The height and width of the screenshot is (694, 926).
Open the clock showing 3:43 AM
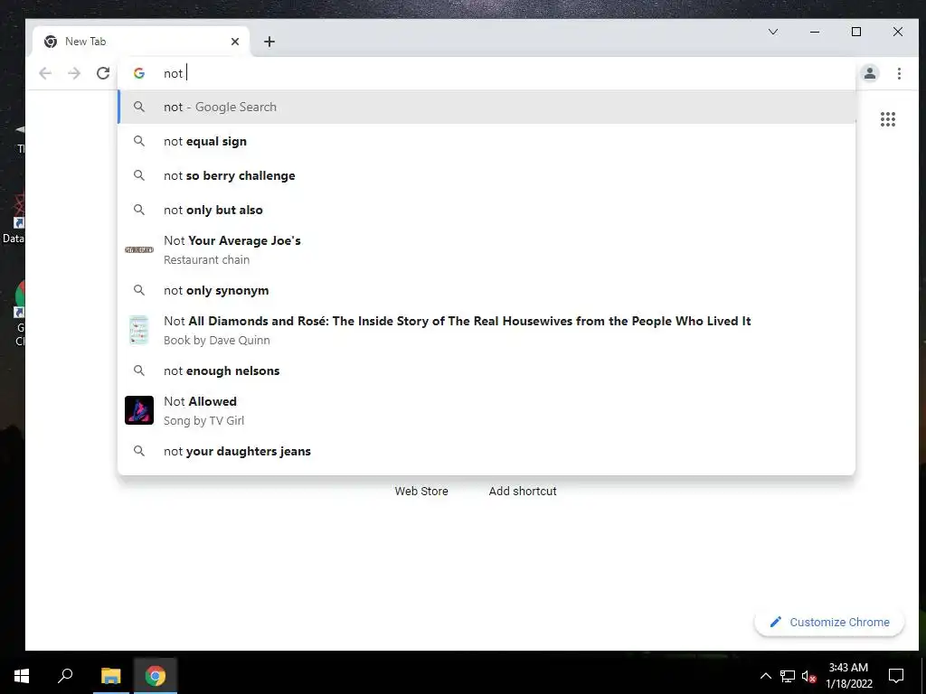point(848,676)
